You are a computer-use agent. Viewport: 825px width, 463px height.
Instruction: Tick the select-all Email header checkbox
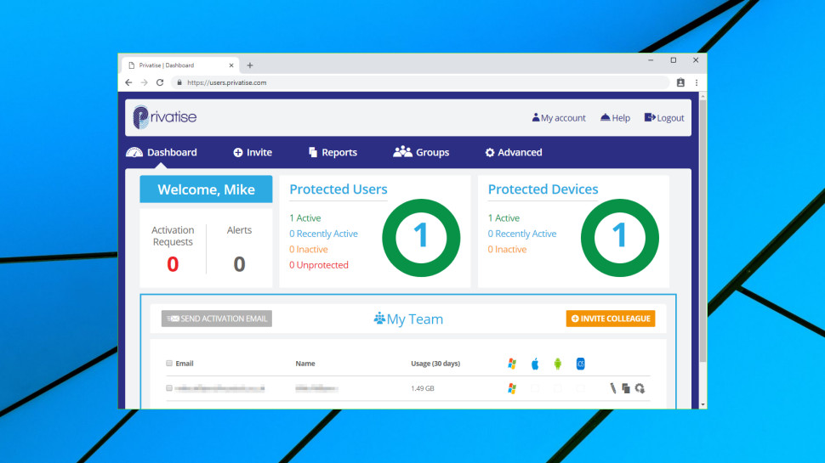pos(169,363)
